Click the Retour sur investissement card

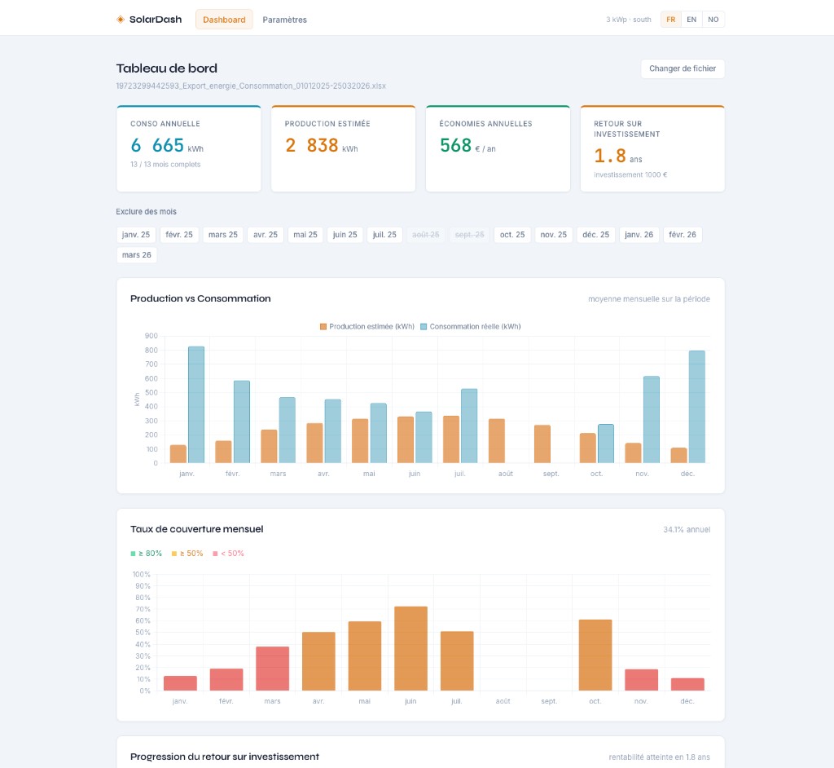tap(652, 148)
